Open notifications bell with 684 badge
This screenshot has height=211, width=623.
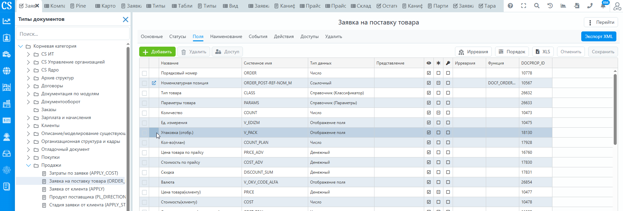coord(603,6)
